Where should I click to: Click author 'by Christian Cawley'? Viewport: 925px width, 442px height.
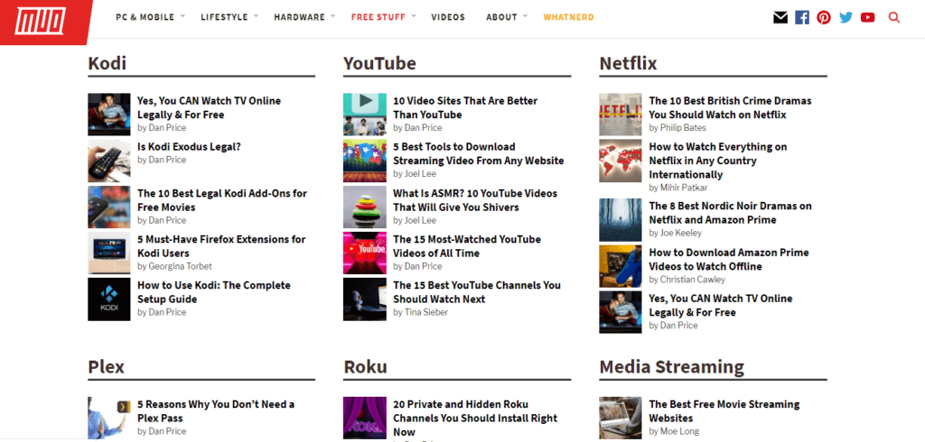[687, 280]
